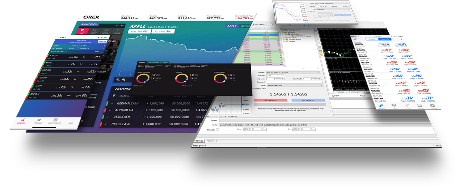Screen dimensions: 456x187
Task: Zoom out on the Apple chart
Action: click(124, 79)
